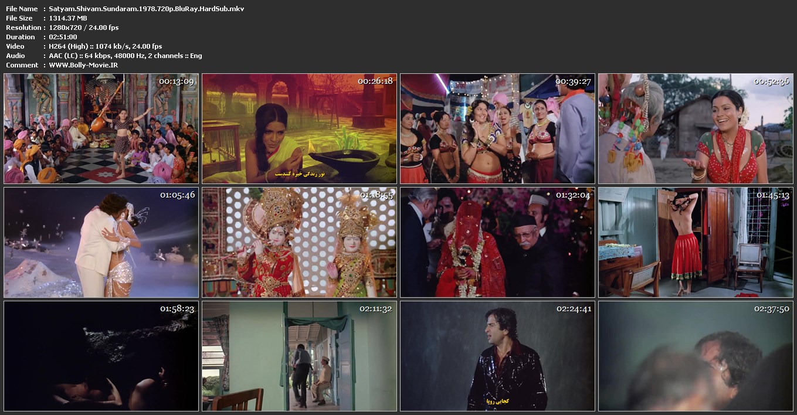Click the "Audio" label
Image resolution: width=797 pixels, height=415 pixels.
click(15, 56)
